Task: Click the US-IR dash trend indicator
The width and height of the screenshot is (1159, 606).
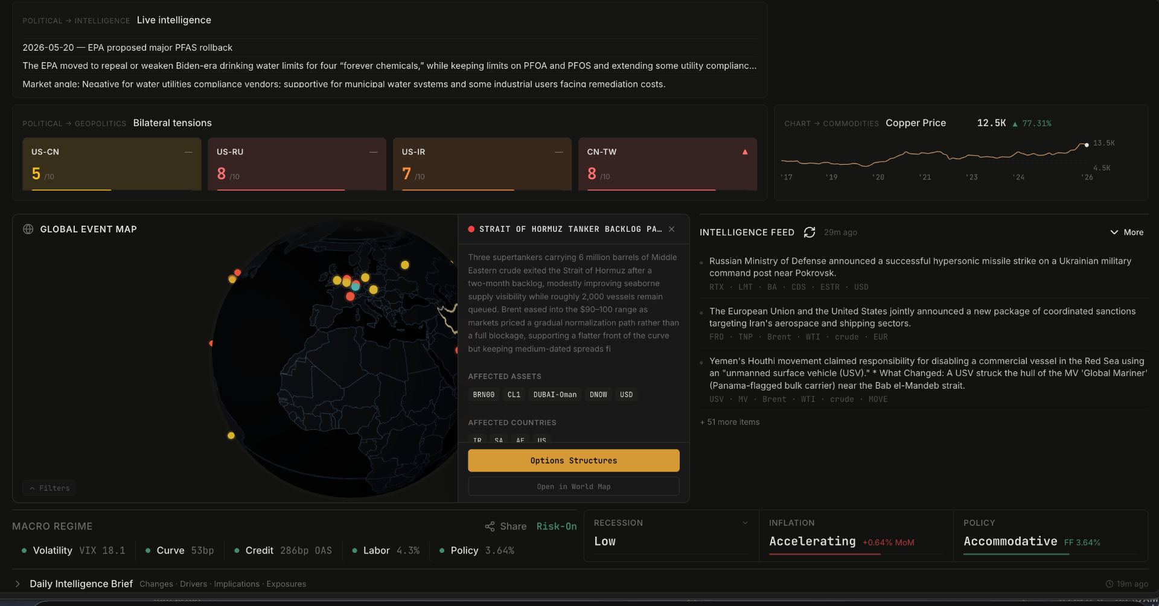Action: pyautogui.click(x=559, y=152)
